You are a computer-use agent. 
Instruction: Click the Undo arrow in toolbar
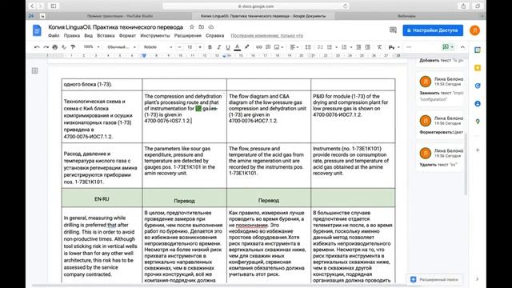[x=37, y=47]
